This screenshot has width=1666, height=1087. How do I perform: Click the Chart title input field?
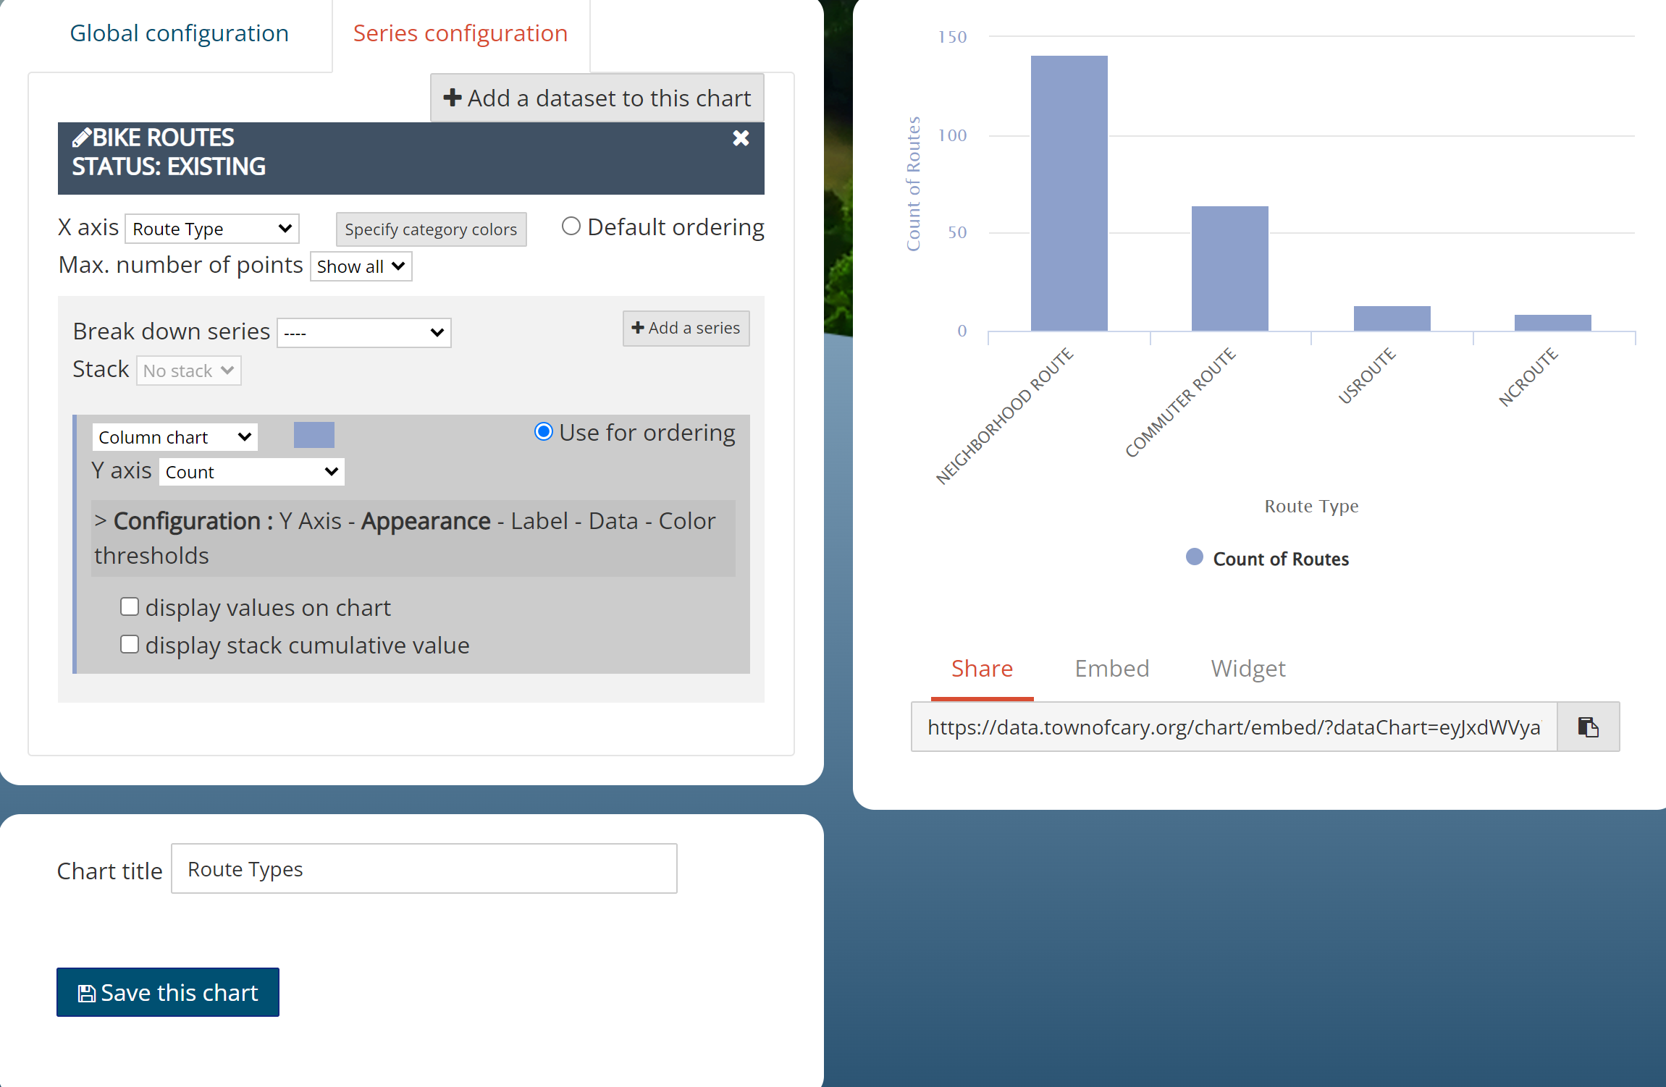424,868
